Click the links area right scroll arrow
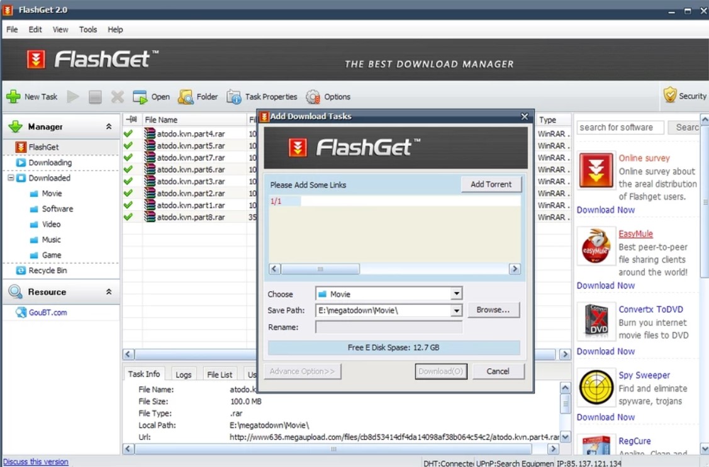This screenshot has height=467, width=709. (515, 269)
